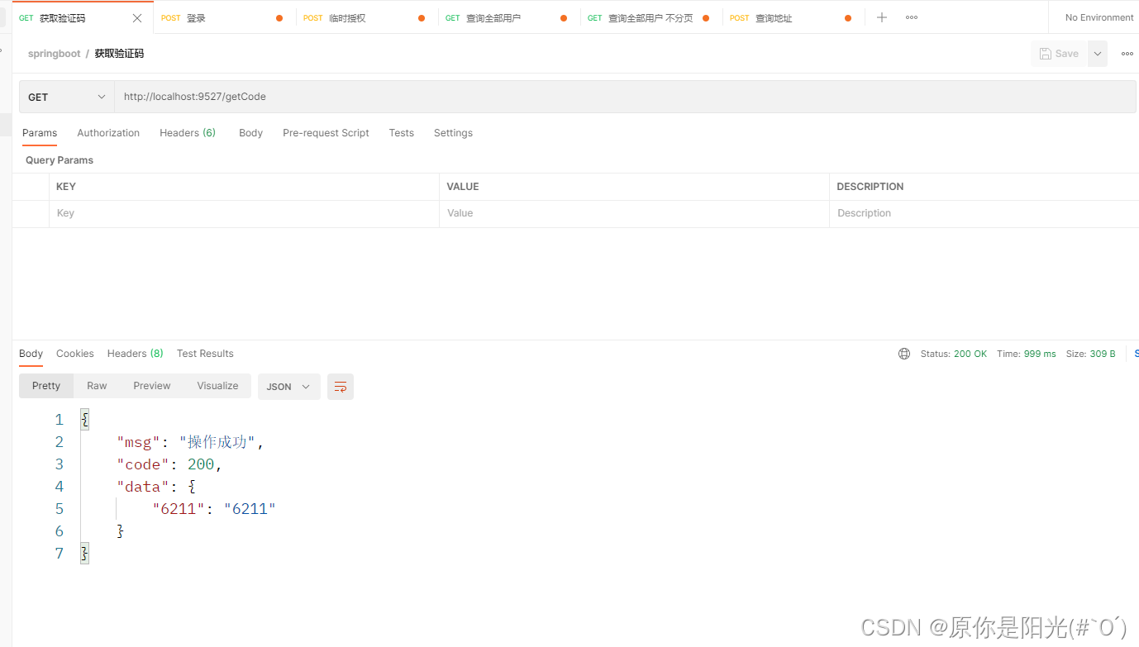Click the Time 999 ms value

1040,354
